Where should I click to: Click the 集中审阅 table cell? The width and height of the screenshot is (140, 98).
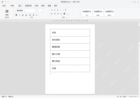(70, 61)
